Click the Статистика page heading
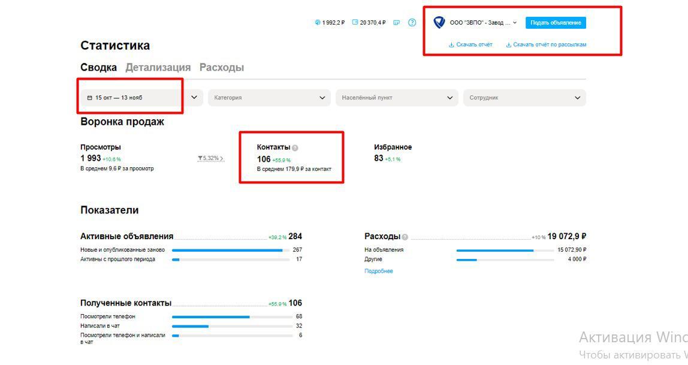The height and width of the screenshot is (365, 688). click(115, 45)
